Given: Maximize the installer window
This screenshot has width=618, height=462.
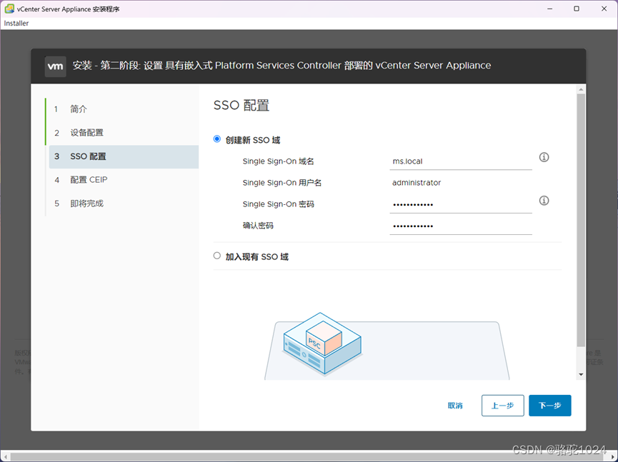Looking at the screenshot, I should [x=577, y=9].
